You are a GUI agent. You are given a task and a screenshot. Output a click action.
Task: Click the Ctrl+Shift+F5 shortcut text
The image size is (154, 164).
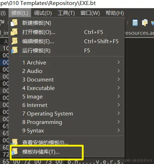click(101, 41)
